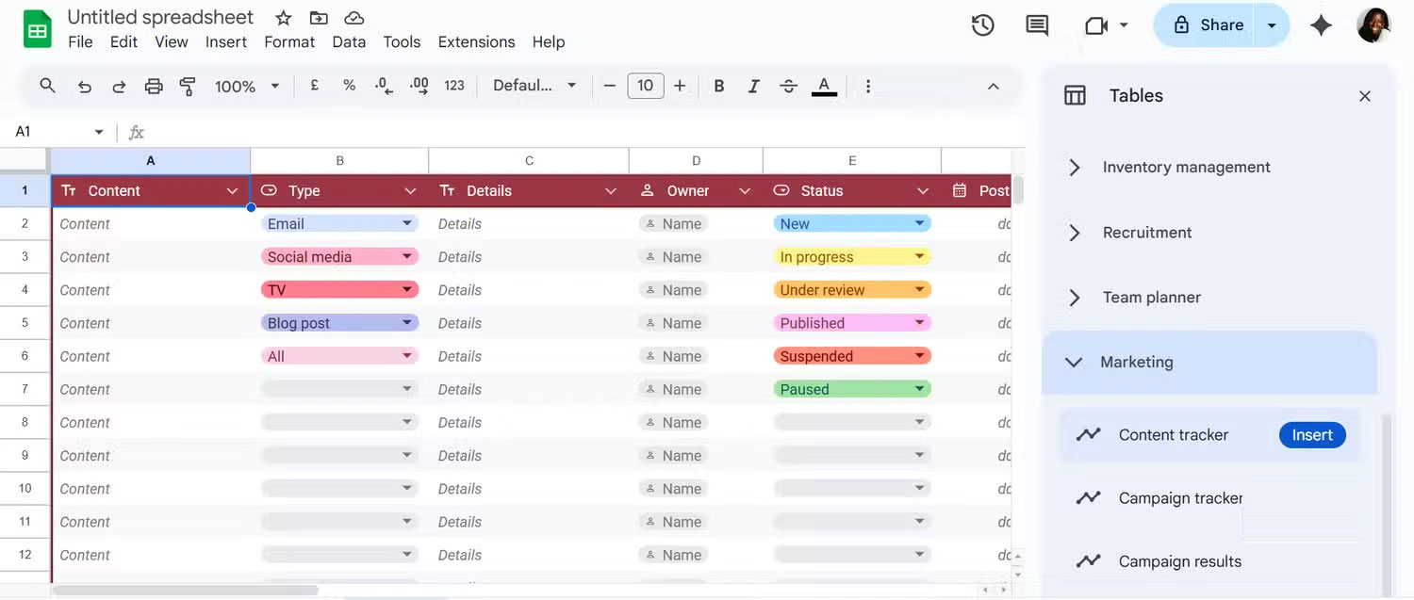Image resolution: width=1414 pixels, height=600 pixels.
Task: Open version history
Action: click(x=982, y=25)
